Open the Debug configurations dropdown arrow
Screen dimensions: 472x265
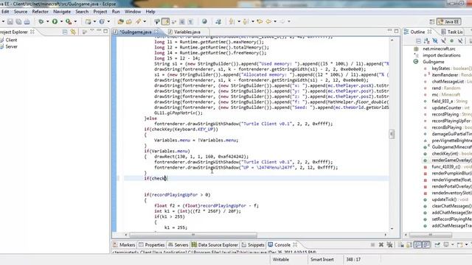tap(48, 21)
